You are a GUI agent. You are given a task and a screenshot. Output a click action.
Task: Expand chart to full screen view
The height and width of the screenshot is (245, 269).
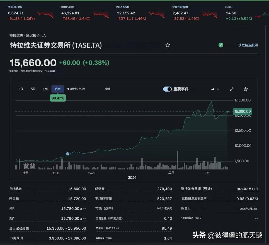point(231,89)
